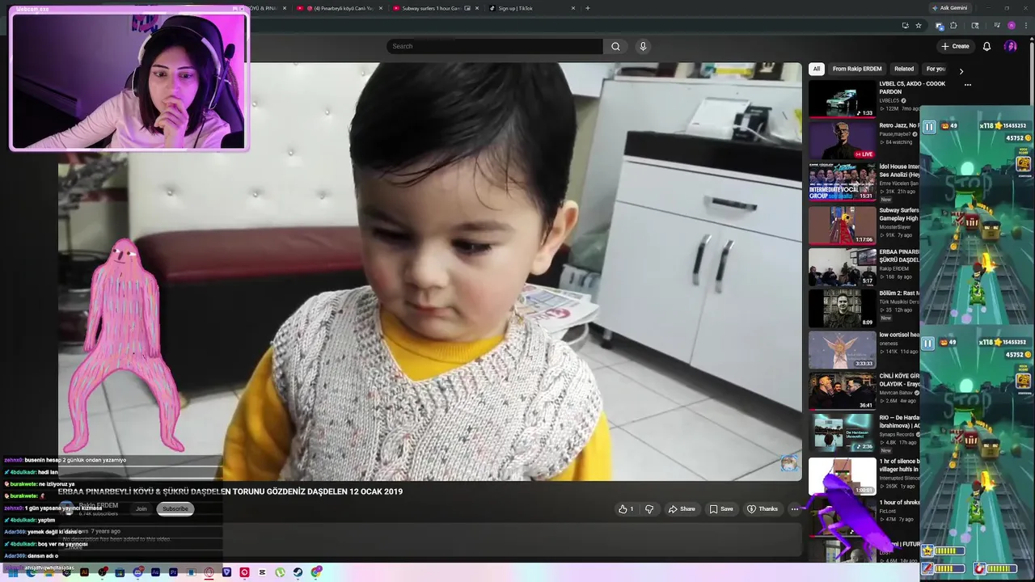Show more filter chips with arrow

coord(961,71)
